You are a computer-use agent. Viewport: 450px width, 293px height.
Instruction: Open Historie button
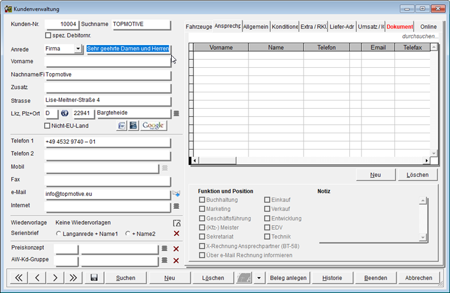(332, 278)
